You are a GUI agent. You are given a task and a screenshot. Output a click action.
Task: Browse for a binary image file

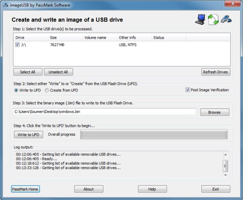(215, 112)
